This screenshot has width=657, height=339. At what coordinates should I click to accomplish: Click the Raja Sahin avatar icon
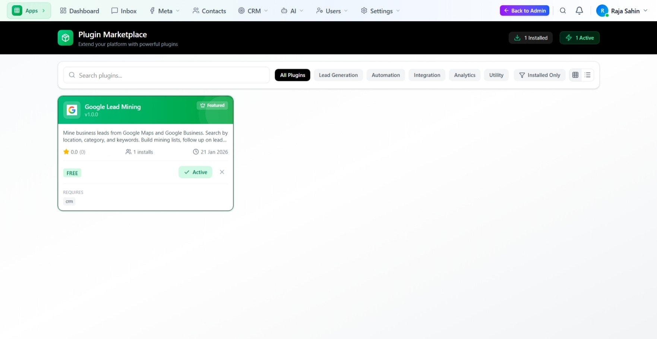coord(602,11)
